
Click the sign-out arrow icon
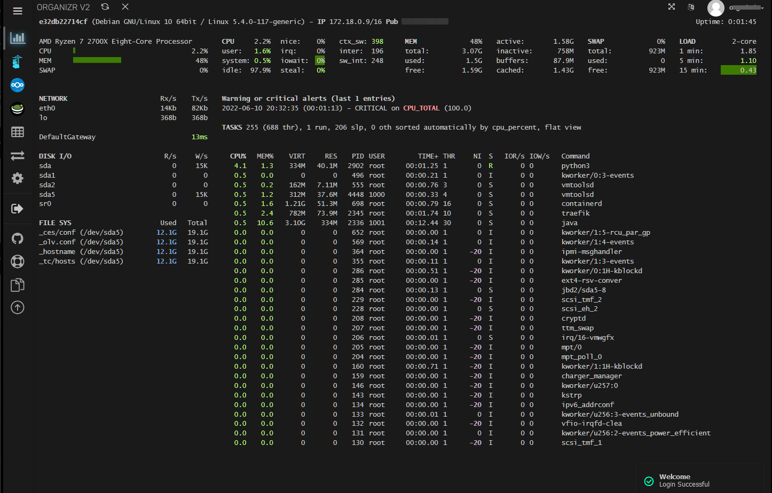(x=17, y=208)
